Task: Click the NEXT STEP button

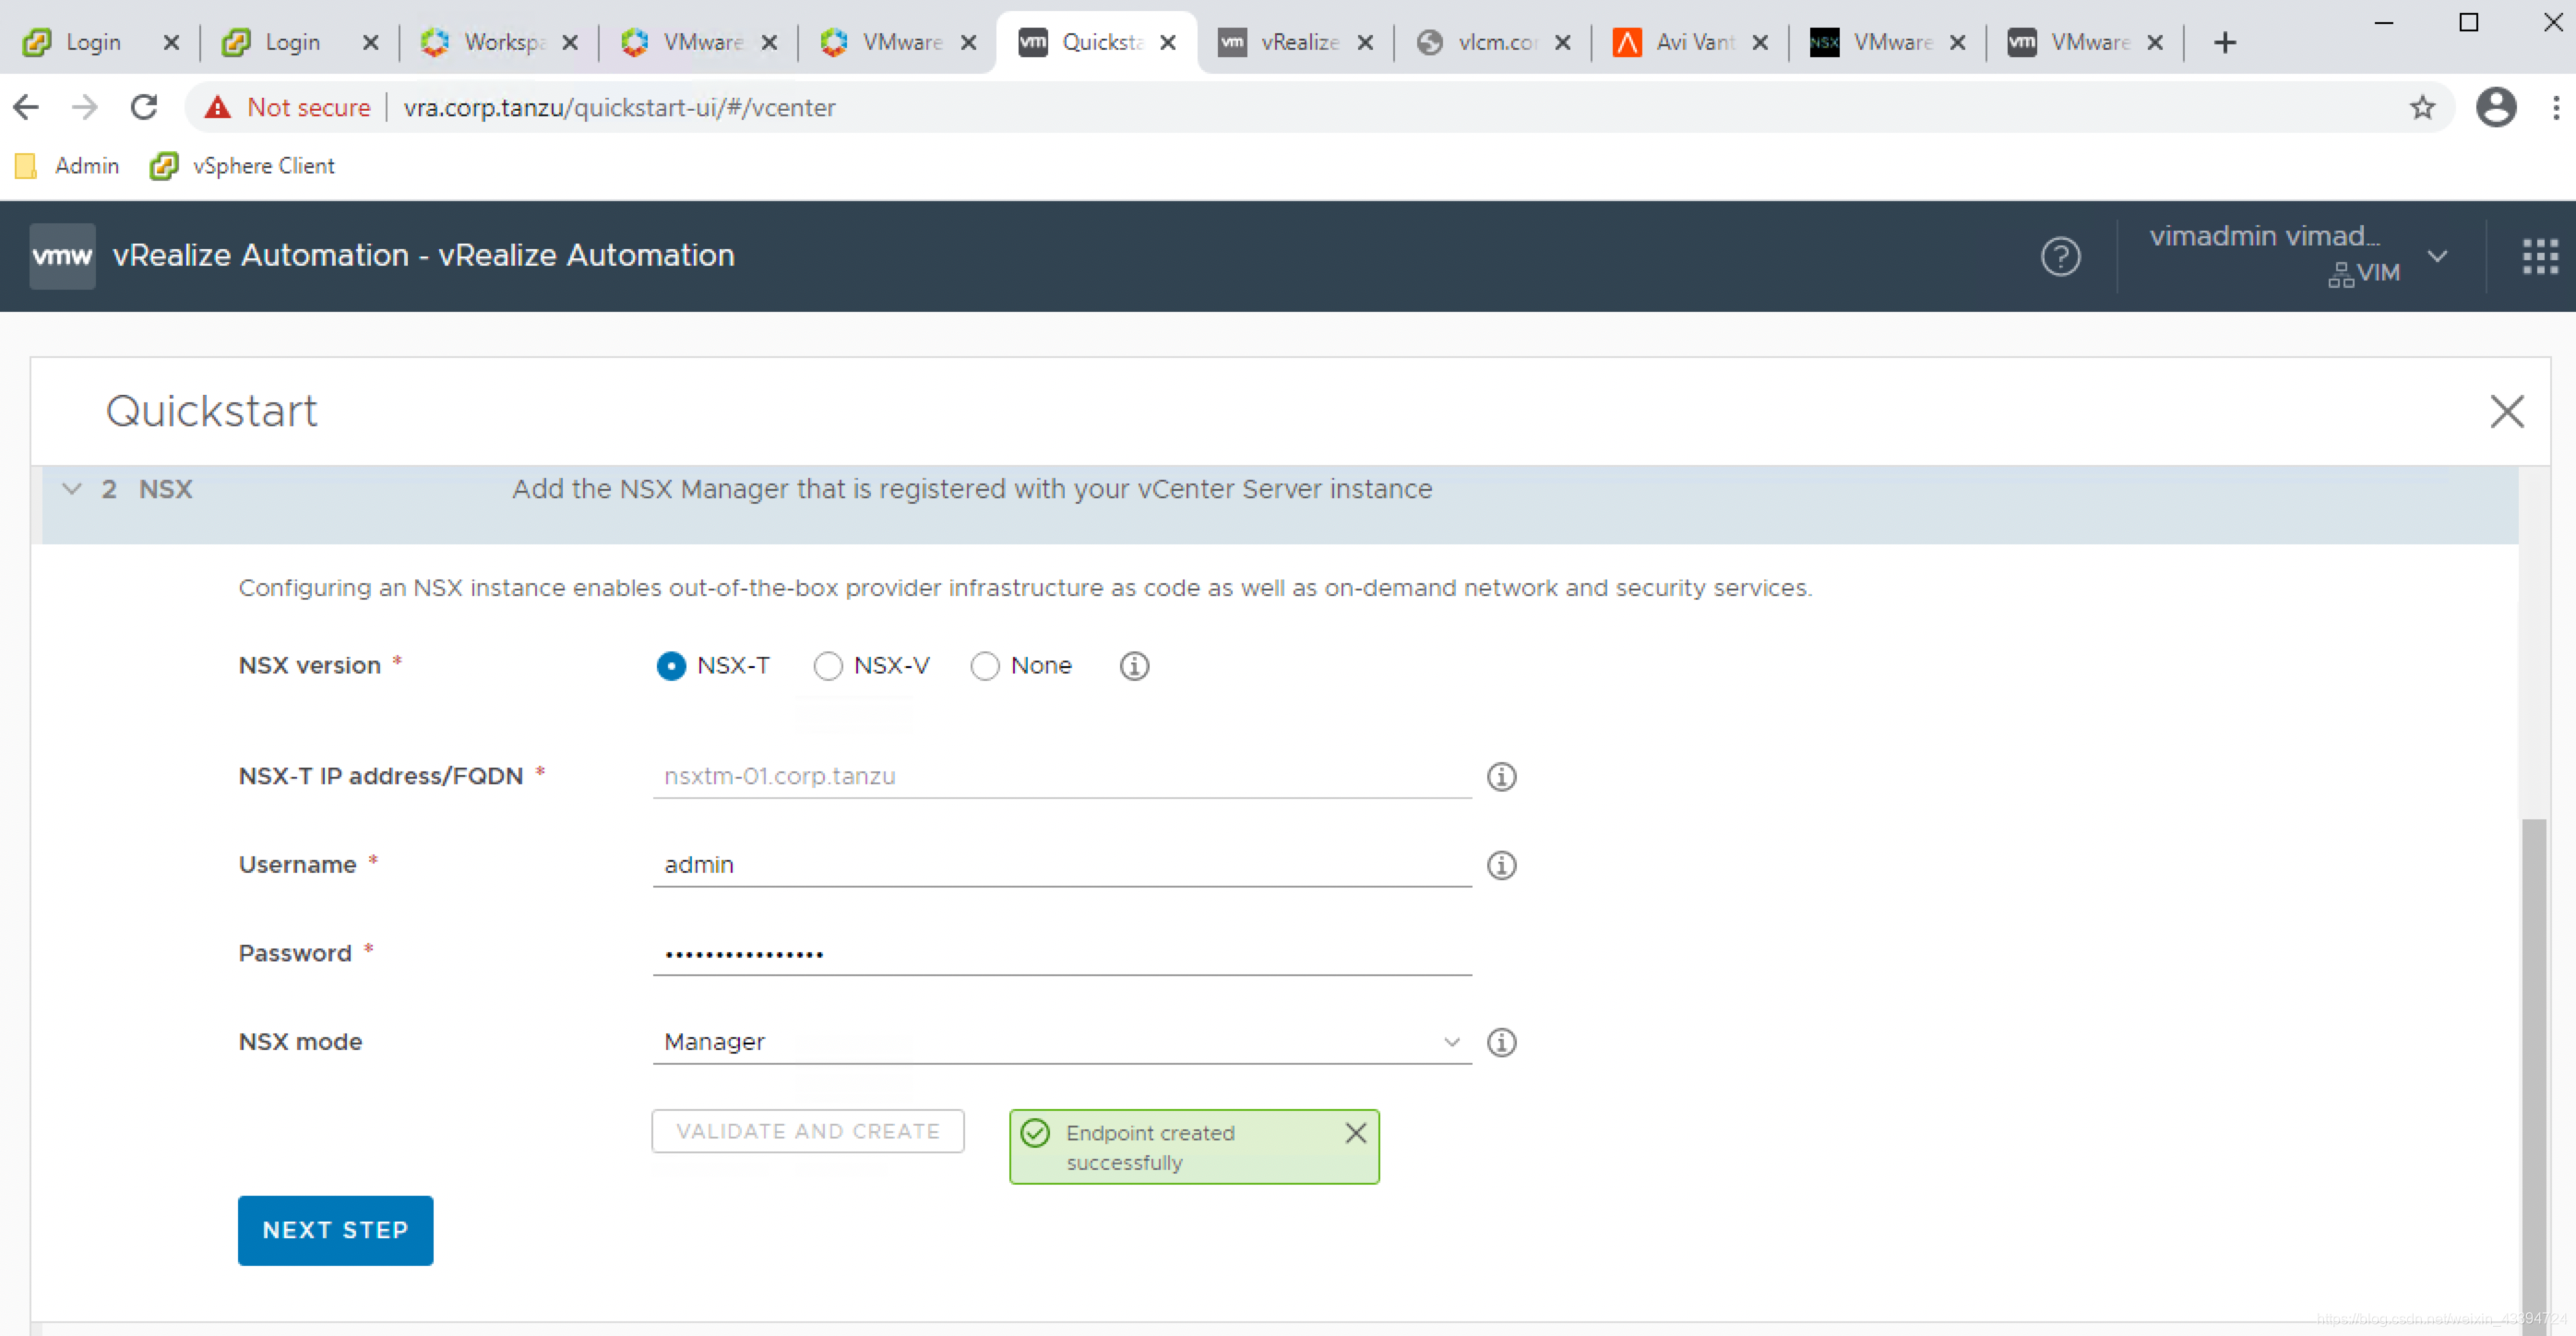Action: (335, 1230)
